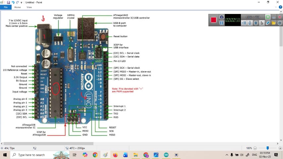Open the File menu

[6, 7]
